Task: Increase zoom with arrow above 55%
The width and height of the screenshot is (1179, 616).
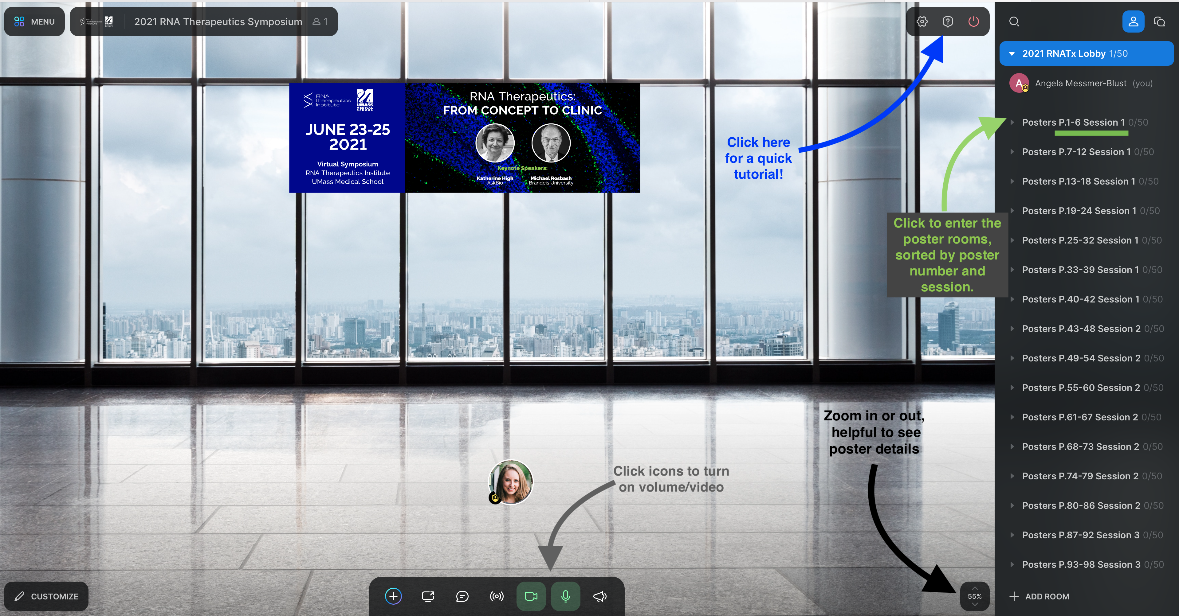Action: coord(974,588)
